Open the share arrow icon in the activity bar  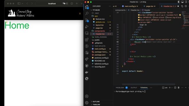click(87, 59)
